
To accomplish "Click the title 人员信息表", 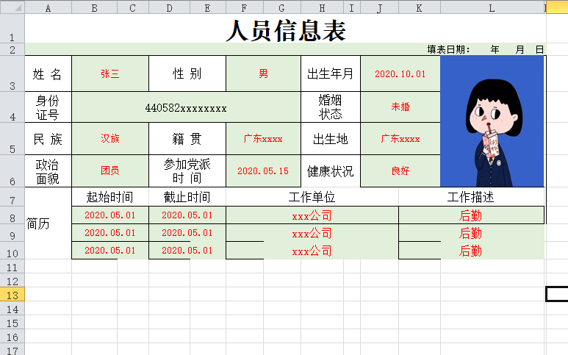I will coord(286,30).
